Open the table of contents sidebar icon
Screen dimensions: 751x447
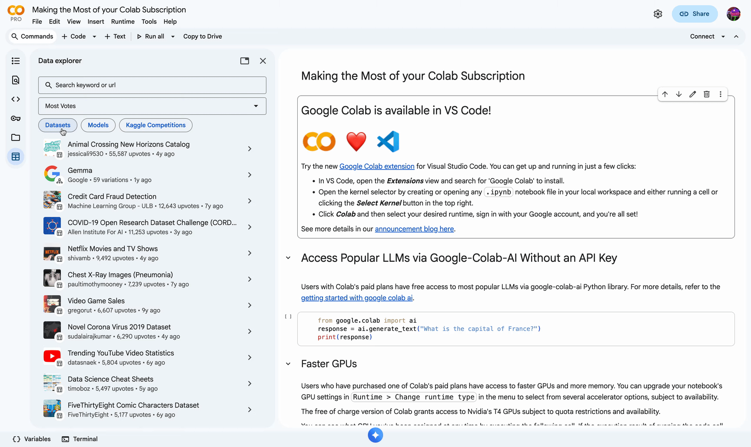tap(16, 61)
